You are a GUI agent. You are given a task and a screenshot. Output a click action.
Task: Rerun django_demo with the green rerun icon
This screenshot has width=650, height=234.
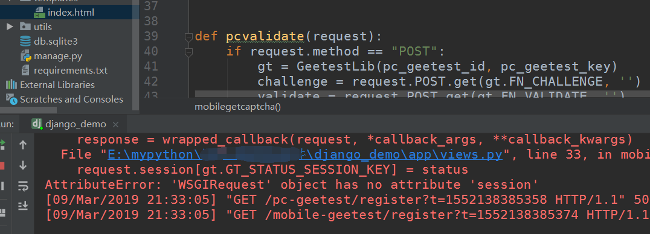[x=2, y=145]
